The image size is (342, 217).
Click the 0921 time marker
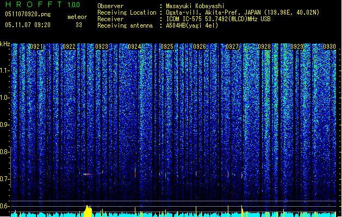coord(36,47)
